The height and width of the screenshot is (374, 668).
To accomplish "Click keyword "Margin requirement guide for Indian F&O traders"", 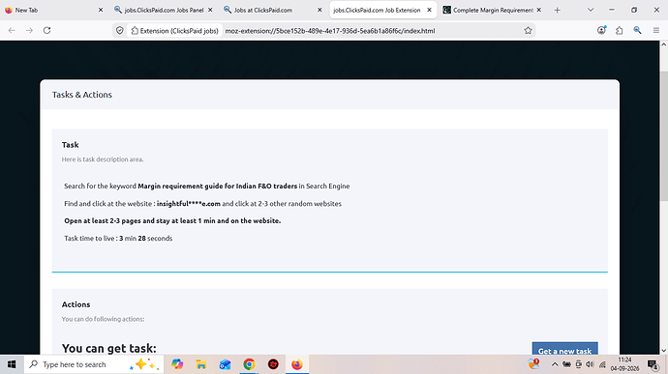I will (217, 186).
